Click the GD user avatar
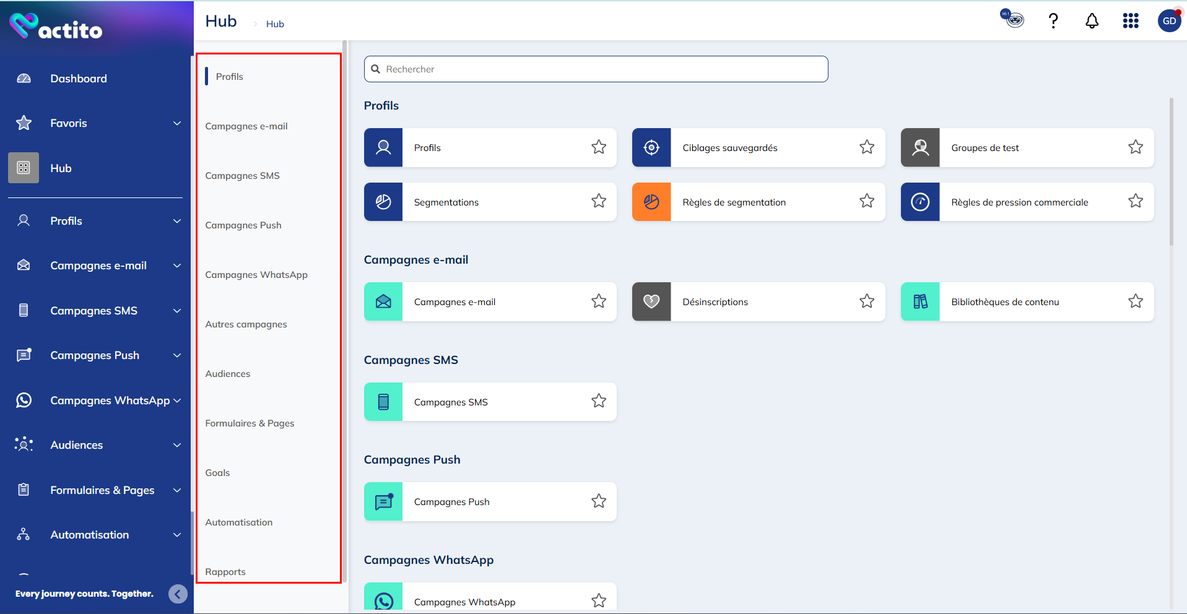This screenshot has width=1187, height=614. click(x=1168, y=21)
